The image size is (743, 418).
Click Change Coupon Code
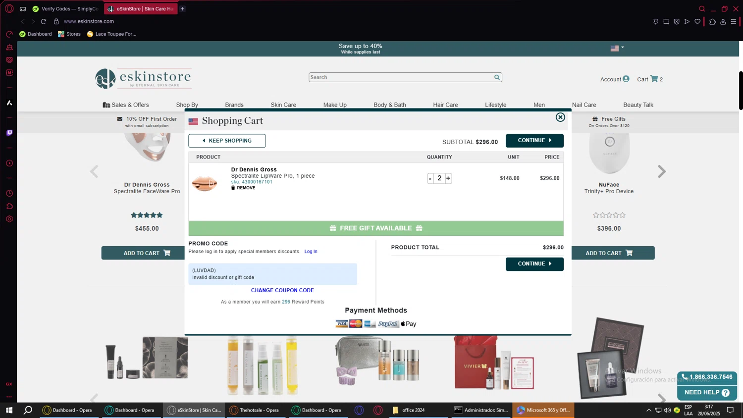click(x=282, y=290)
